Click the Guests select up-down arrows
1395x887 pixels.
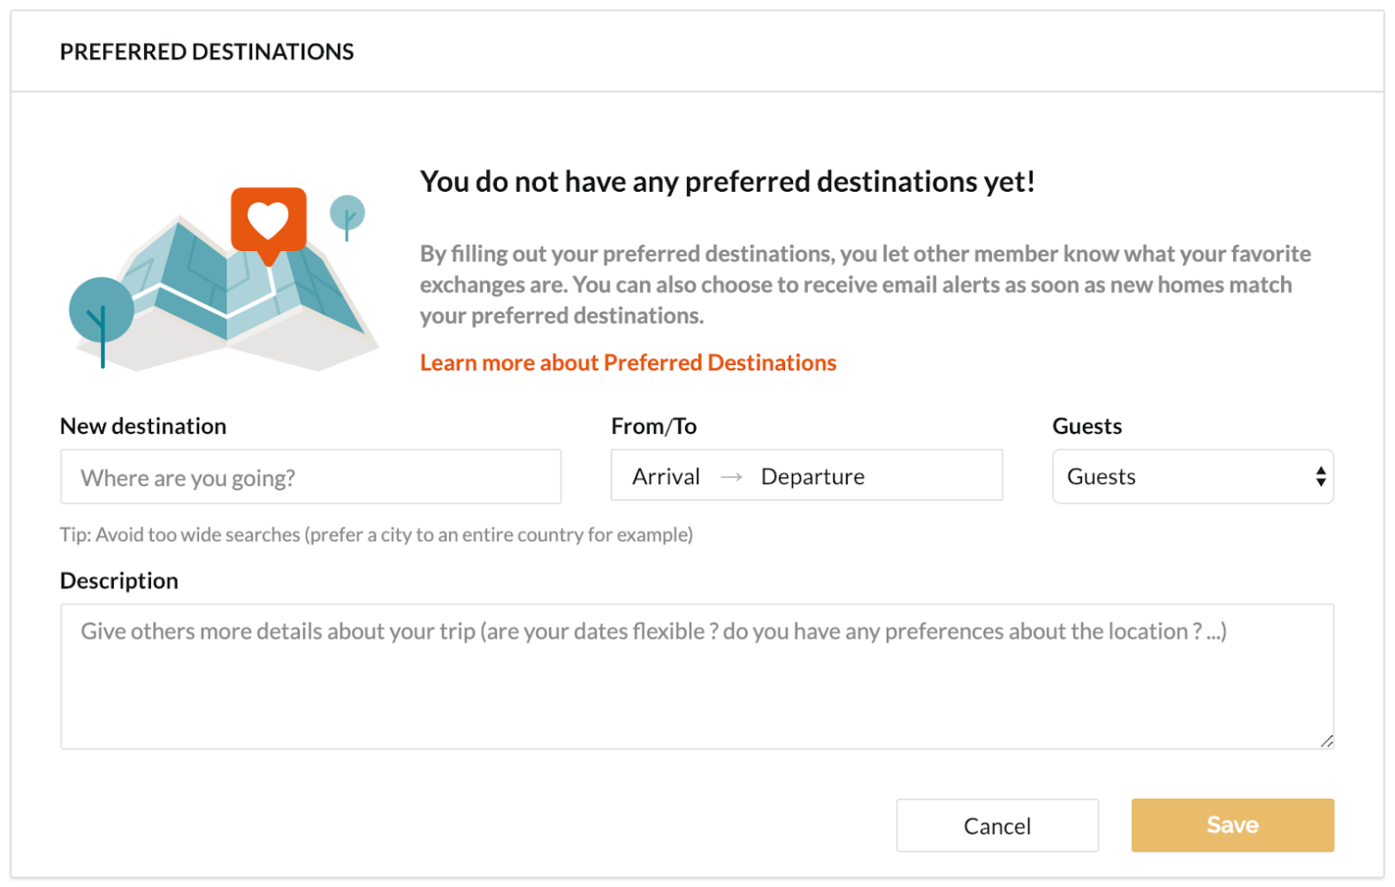click(x=1320, y=477)
